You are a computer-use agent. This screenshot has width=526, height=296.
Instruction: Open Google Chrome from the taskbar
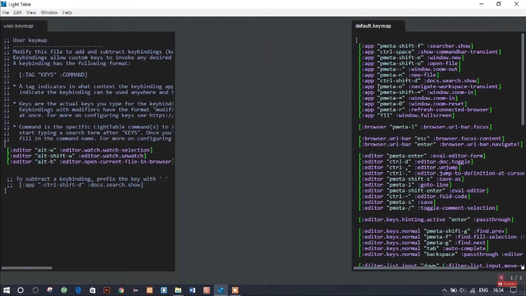click(x=121, y=290)
